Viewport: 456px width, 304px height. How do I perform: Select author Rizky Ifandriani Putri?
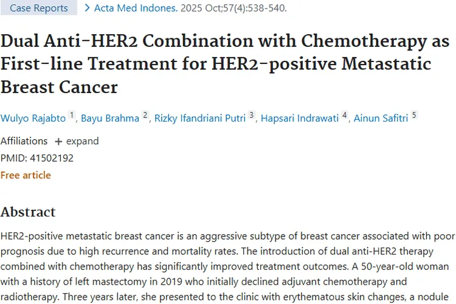coord(199,118)
